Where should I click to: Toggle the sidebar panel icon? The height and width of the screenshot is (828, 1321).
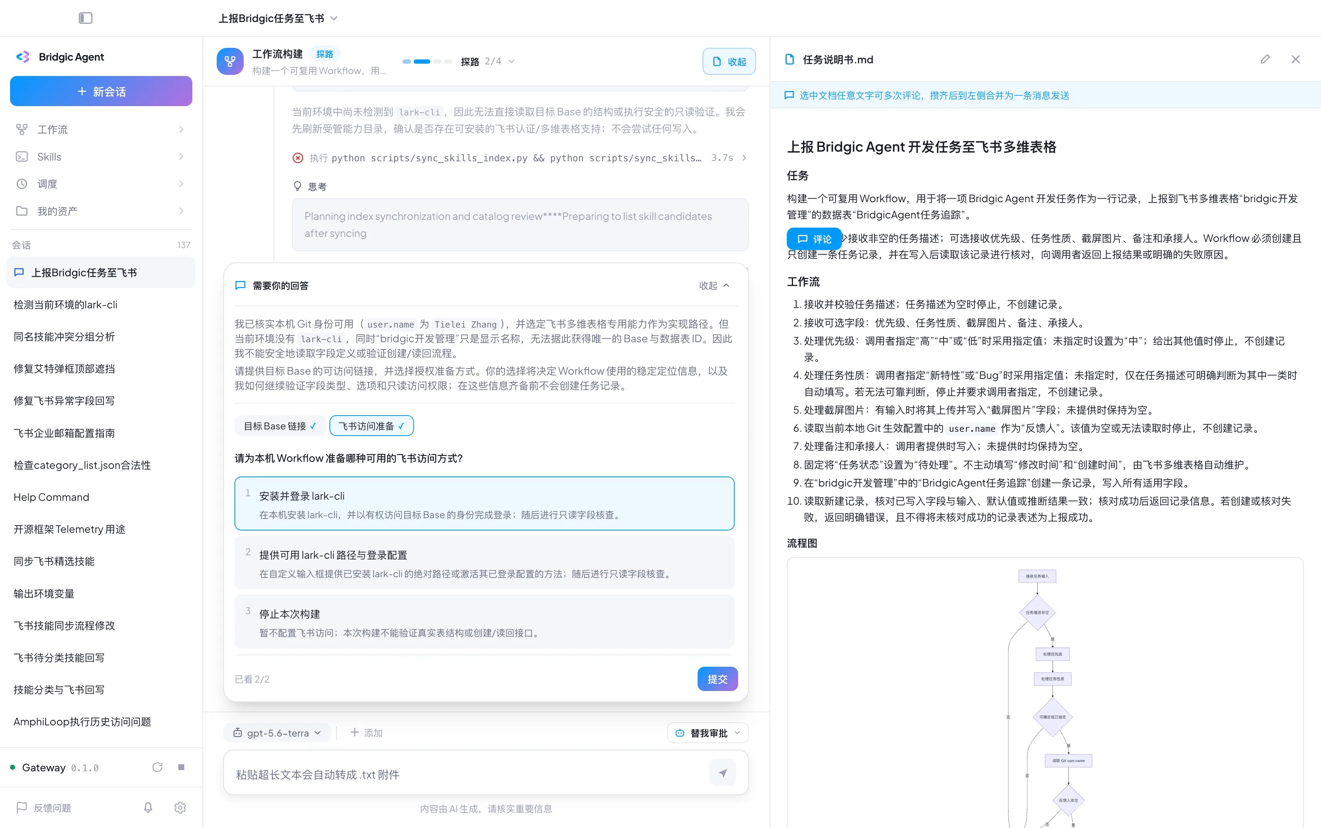point(85,18)
